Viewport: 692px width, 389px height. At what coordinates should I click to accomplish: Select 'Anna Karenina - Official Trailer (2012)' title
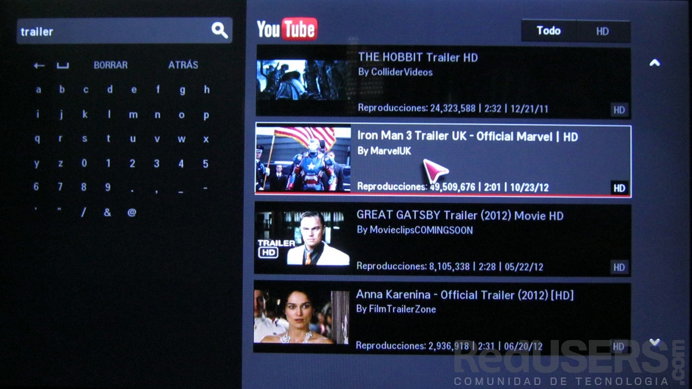pos(465,295)
